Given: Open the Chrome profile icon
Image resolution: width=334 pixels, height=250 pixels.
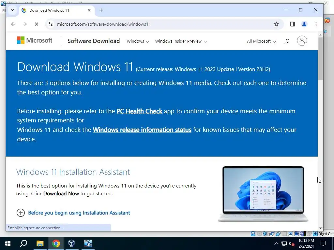Looking at the screenshot, I should point(304,24).
